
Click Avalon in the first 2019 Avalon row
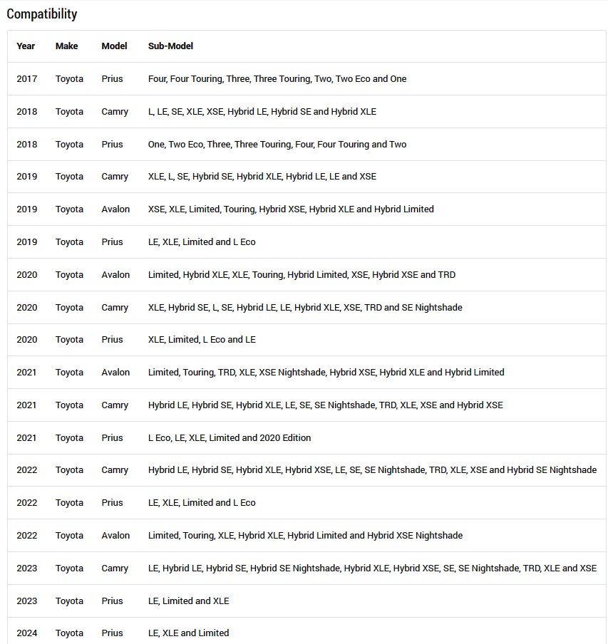(115, 209)
